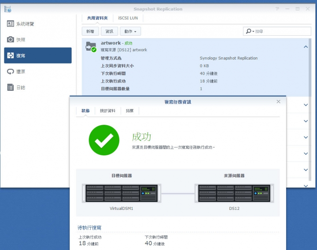The height and width of the screenshot is (250, 317).
Task: Click the Synology Snapshot Replication value
Action: [x=229, y=58]
